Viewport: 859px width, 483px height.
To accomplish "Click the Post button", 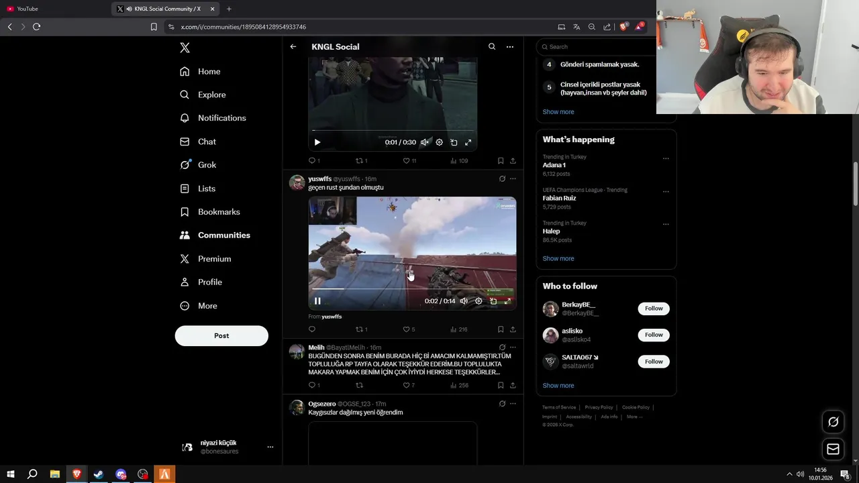I will click(x=221, y=336).
